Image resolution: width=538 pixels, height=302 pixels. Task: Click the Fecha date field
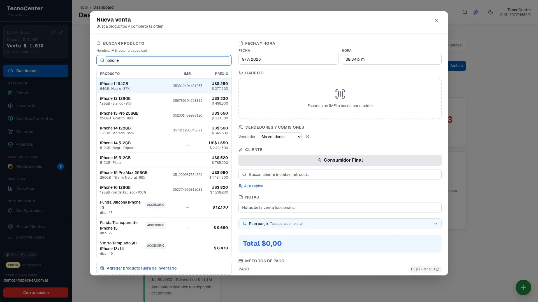[288, 59]
